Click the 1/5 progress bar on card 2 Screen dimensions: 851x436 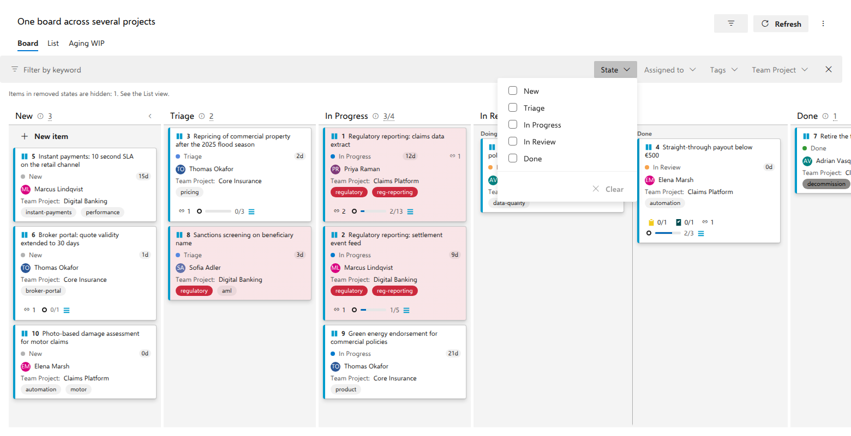click(373, 310)
